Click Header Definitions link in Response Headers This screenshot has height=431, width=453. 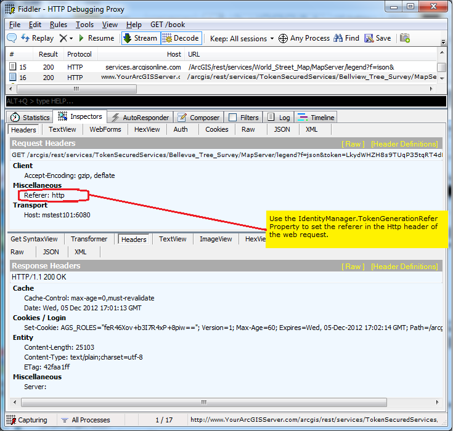404,267
